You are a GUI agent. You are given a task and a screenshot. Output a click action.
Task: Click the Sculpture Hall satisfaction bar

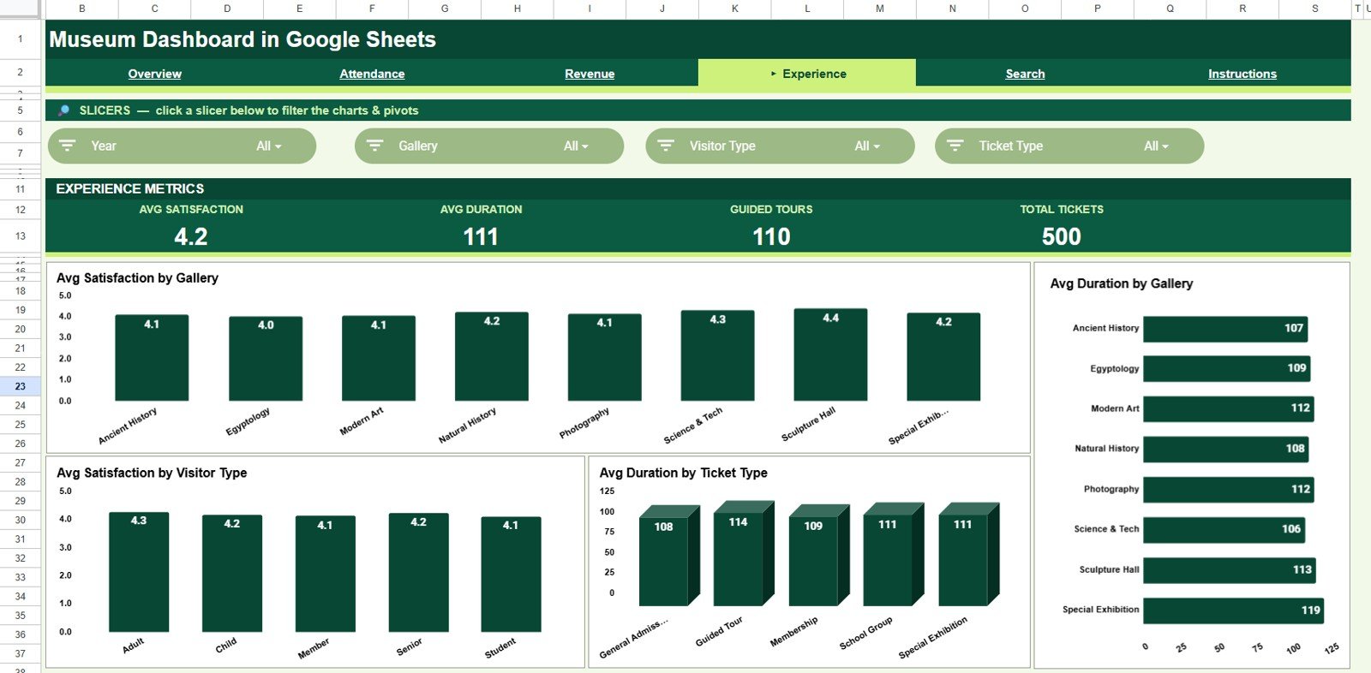click(x=831, y=354)
